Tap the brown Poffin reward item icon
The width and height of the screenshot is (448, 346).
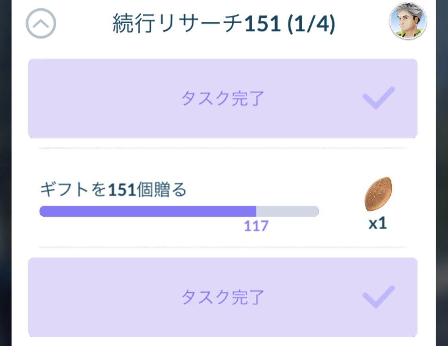(x=378, y=194)
